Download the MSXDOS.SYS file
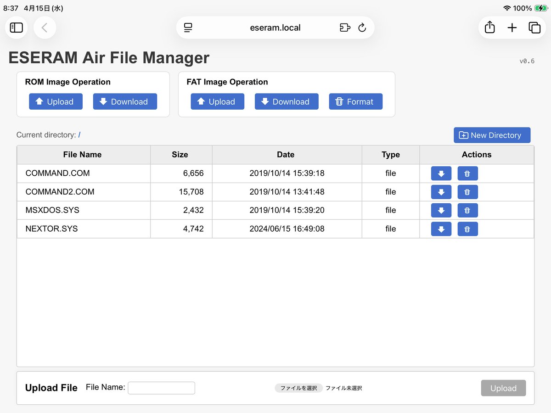This screenshot has height=413, width=551. pos(441,210)
